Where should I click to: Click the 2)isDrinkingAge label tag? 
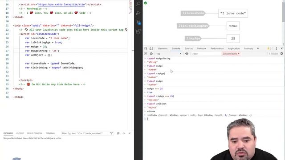(x=193, y=26)
